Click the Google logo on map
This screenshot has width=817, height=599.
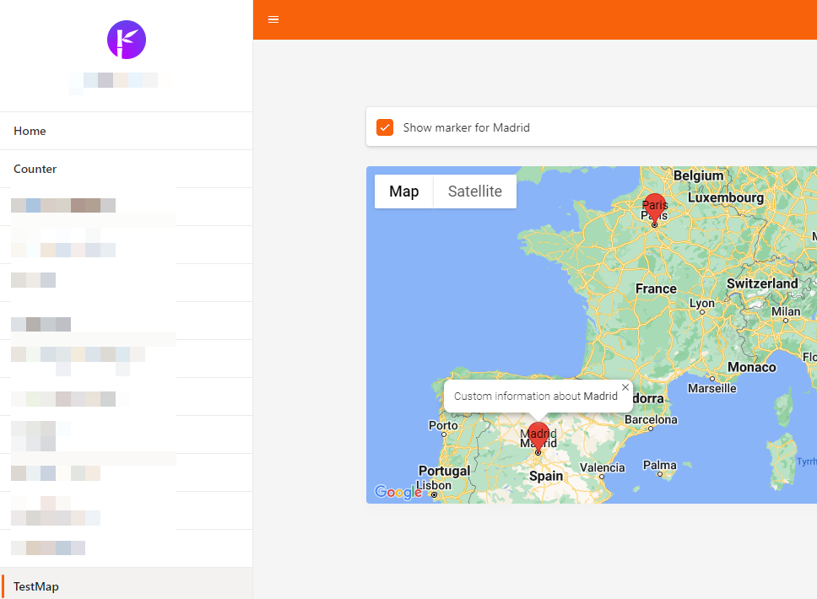pyautogui.click(x=398, y=492)
